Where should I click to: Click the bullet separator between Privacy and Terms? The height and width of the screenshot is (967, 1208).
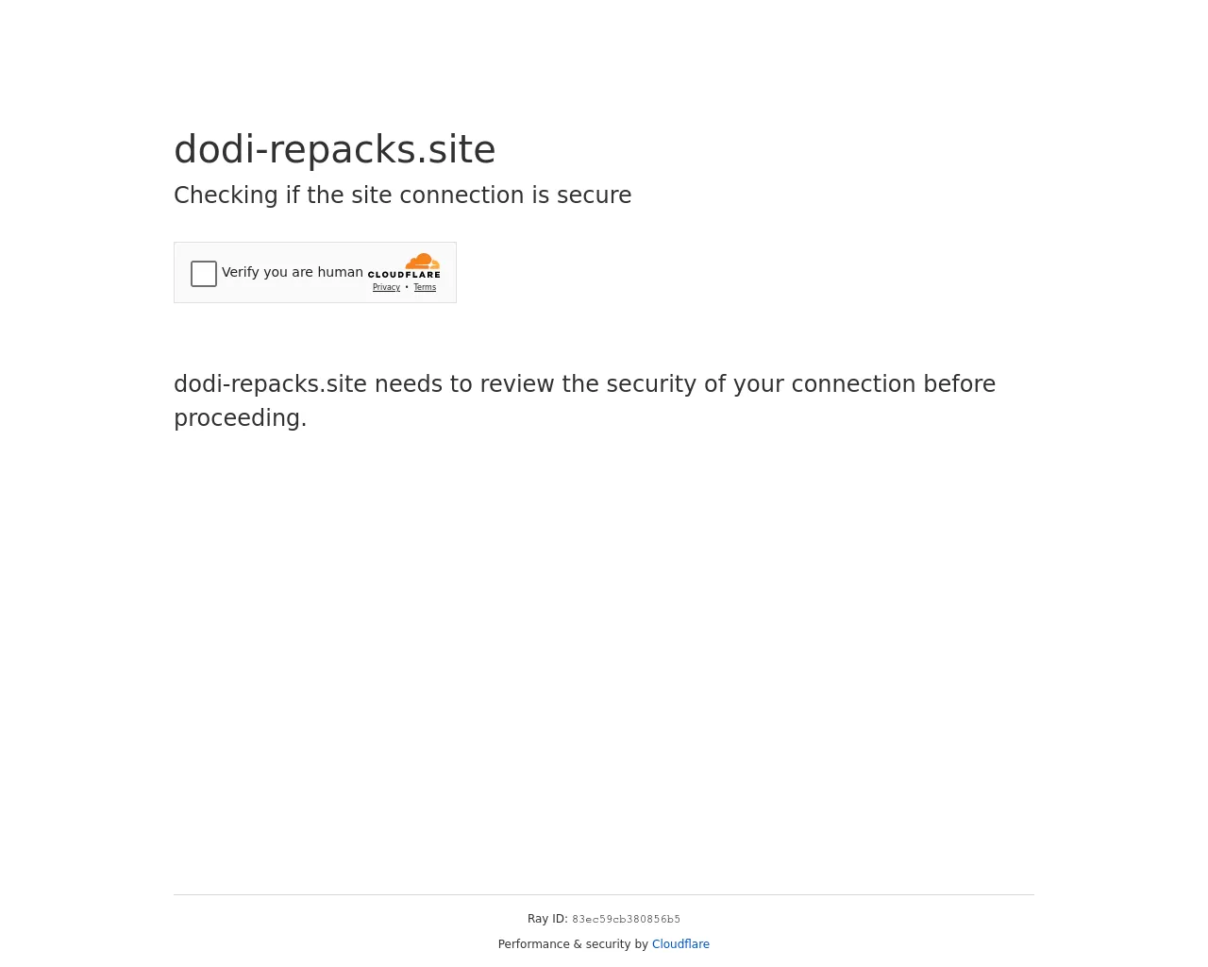point(407,287)
